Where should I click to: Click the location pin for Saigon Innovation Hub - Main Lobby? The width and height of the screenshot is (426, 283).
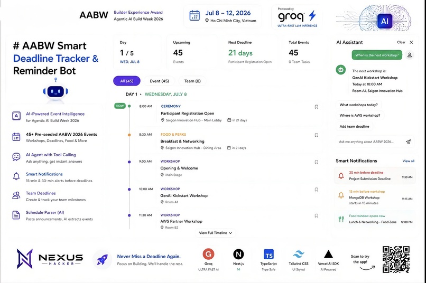point(163,120)
